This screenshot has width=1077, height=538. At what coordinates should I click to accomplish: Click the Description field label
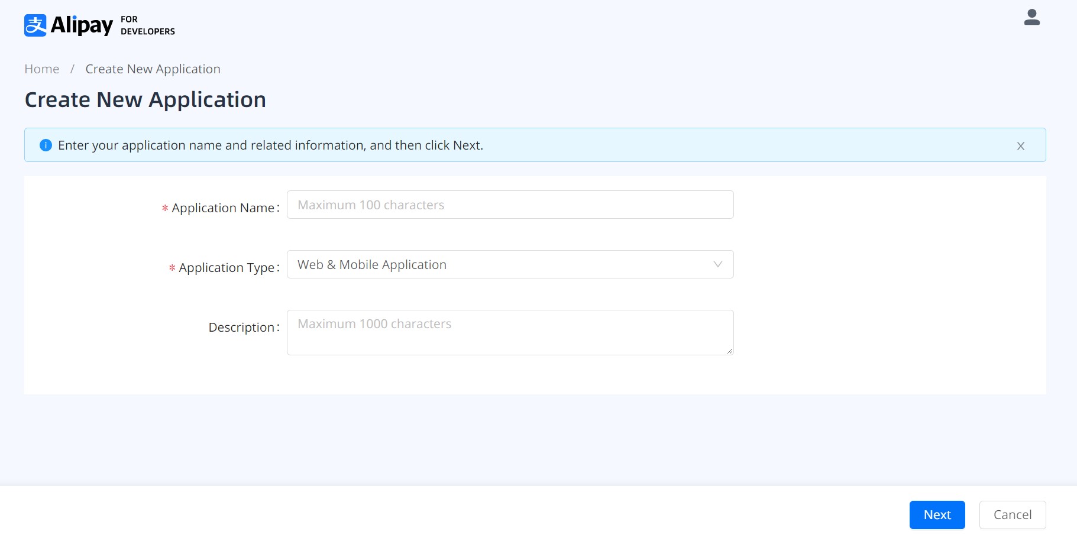(x=241, y=328)
